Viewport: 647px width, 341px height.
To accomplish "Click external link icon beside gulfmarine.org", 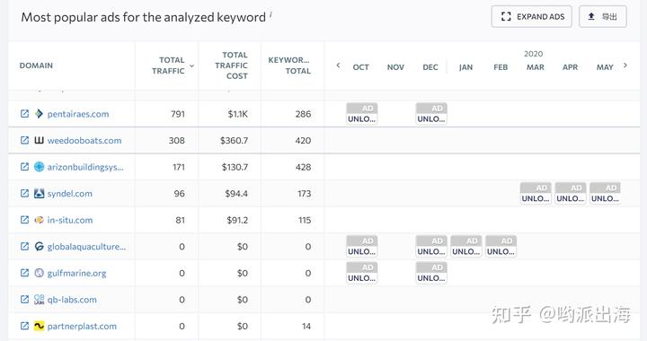I will [25, 273].
